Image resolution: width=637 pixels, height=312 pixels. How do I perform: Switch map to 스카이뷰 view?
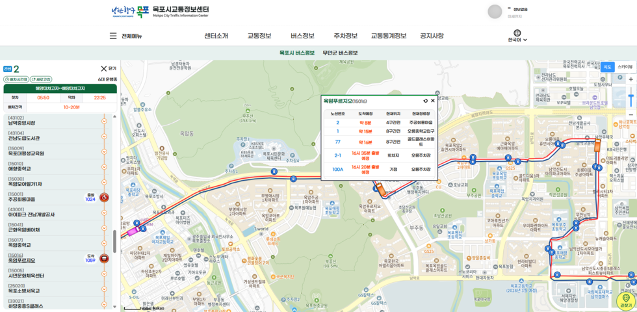(625, 66)
